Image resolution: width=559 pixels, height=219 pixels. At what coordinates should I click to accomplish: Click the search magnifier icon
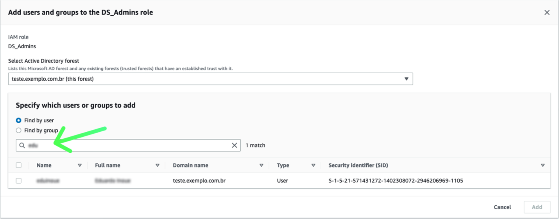(22, 145)
